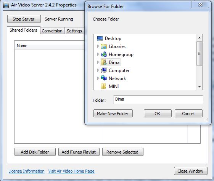Click the Air Video Server title bar icon
Image resolution: width=214 pixels, height=181 pixels.
point(6,5)
